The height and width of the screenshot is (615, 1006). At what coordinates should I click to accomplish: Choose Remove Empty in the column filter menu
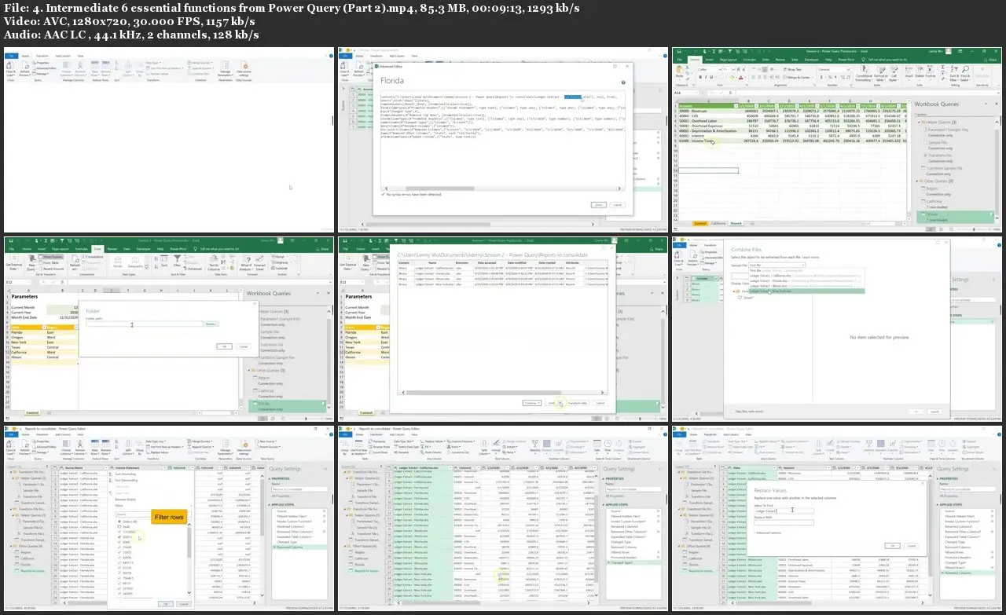pyautogui.click(x=126, y=500)
